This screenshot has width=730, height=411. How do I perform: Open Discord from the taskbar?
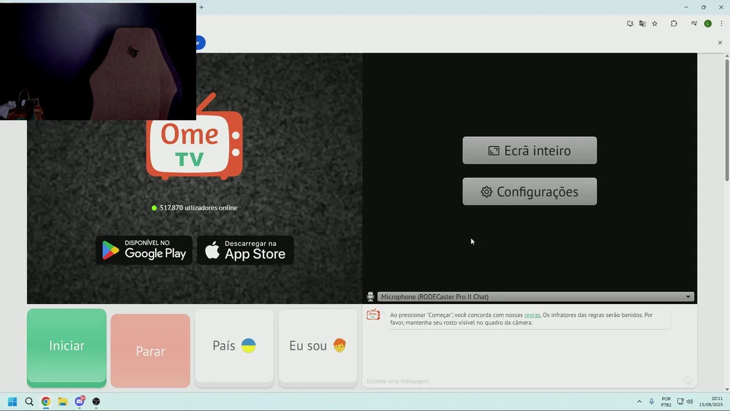pyautogui.click(x=79, y=401)
